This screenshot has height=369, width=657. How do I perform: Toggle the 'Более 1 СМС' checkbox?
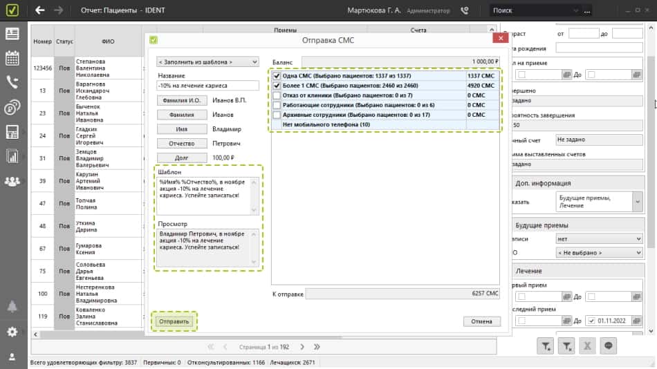coord(277,86)
